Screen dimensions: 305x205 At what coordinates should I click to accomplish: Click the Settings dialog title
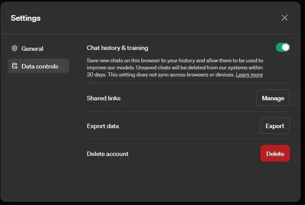pos(26,18)
